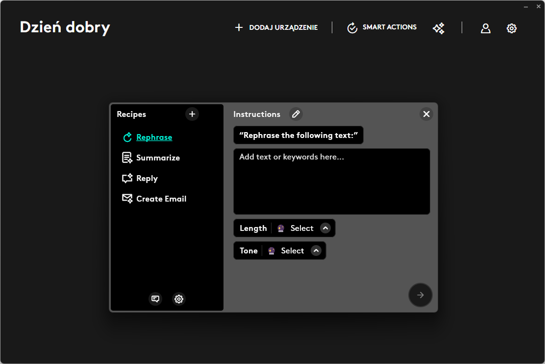The width and height of the screenshot is (545, 364).
Task: Edit instructions with the pencil icon
Action: click(296, 114)
